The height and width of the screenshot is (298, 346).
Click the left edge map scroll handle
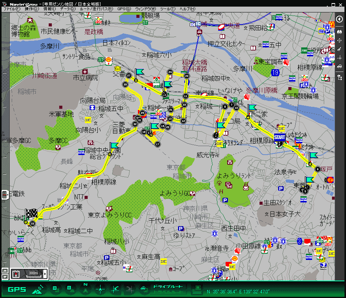(5, 195)
